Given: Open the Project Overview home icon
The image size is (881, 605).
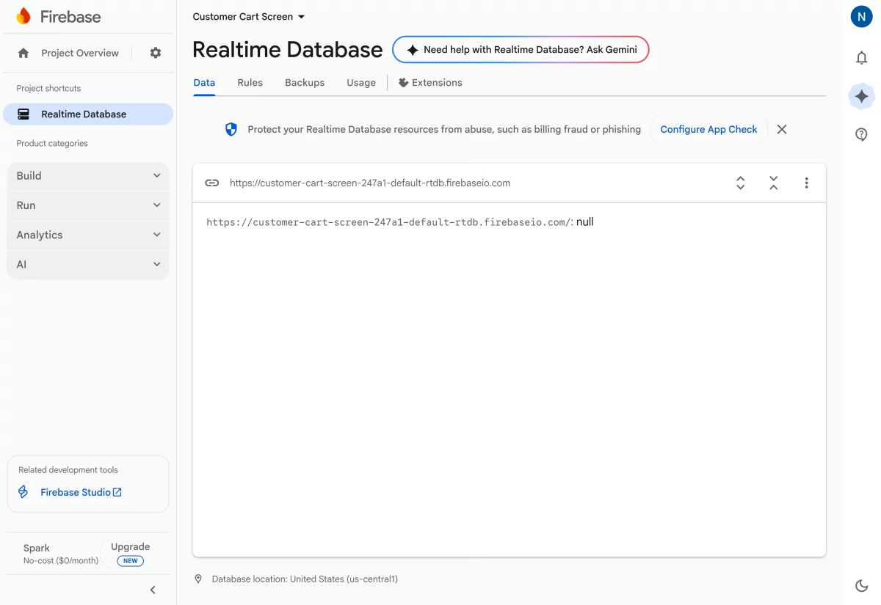Looking at the screenshot, I should (22, 53).
